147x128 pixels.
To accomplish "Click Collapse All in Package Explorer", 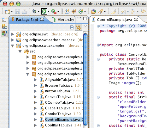I will click(72, 27).
